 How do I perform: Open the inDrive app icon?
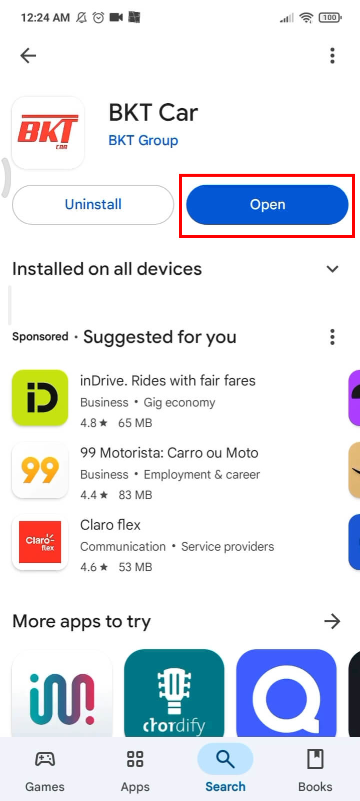pyautogui.click(x=40, y=398)
